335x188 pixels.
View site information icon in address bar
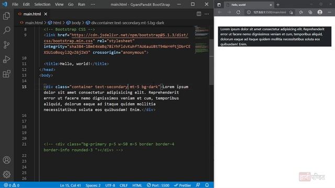(249, 13)
